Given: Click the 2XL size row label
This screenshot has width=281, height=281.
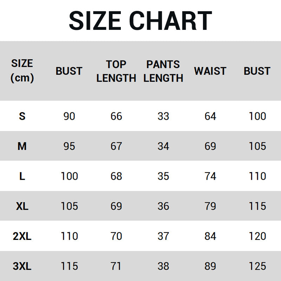Looking at the screenshot, I should click(x=22, y=236).
